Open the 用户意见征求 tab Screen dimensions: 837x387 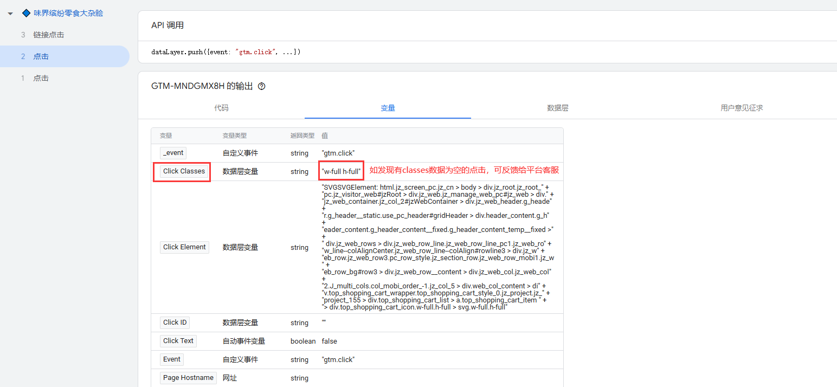click(742, 108)
